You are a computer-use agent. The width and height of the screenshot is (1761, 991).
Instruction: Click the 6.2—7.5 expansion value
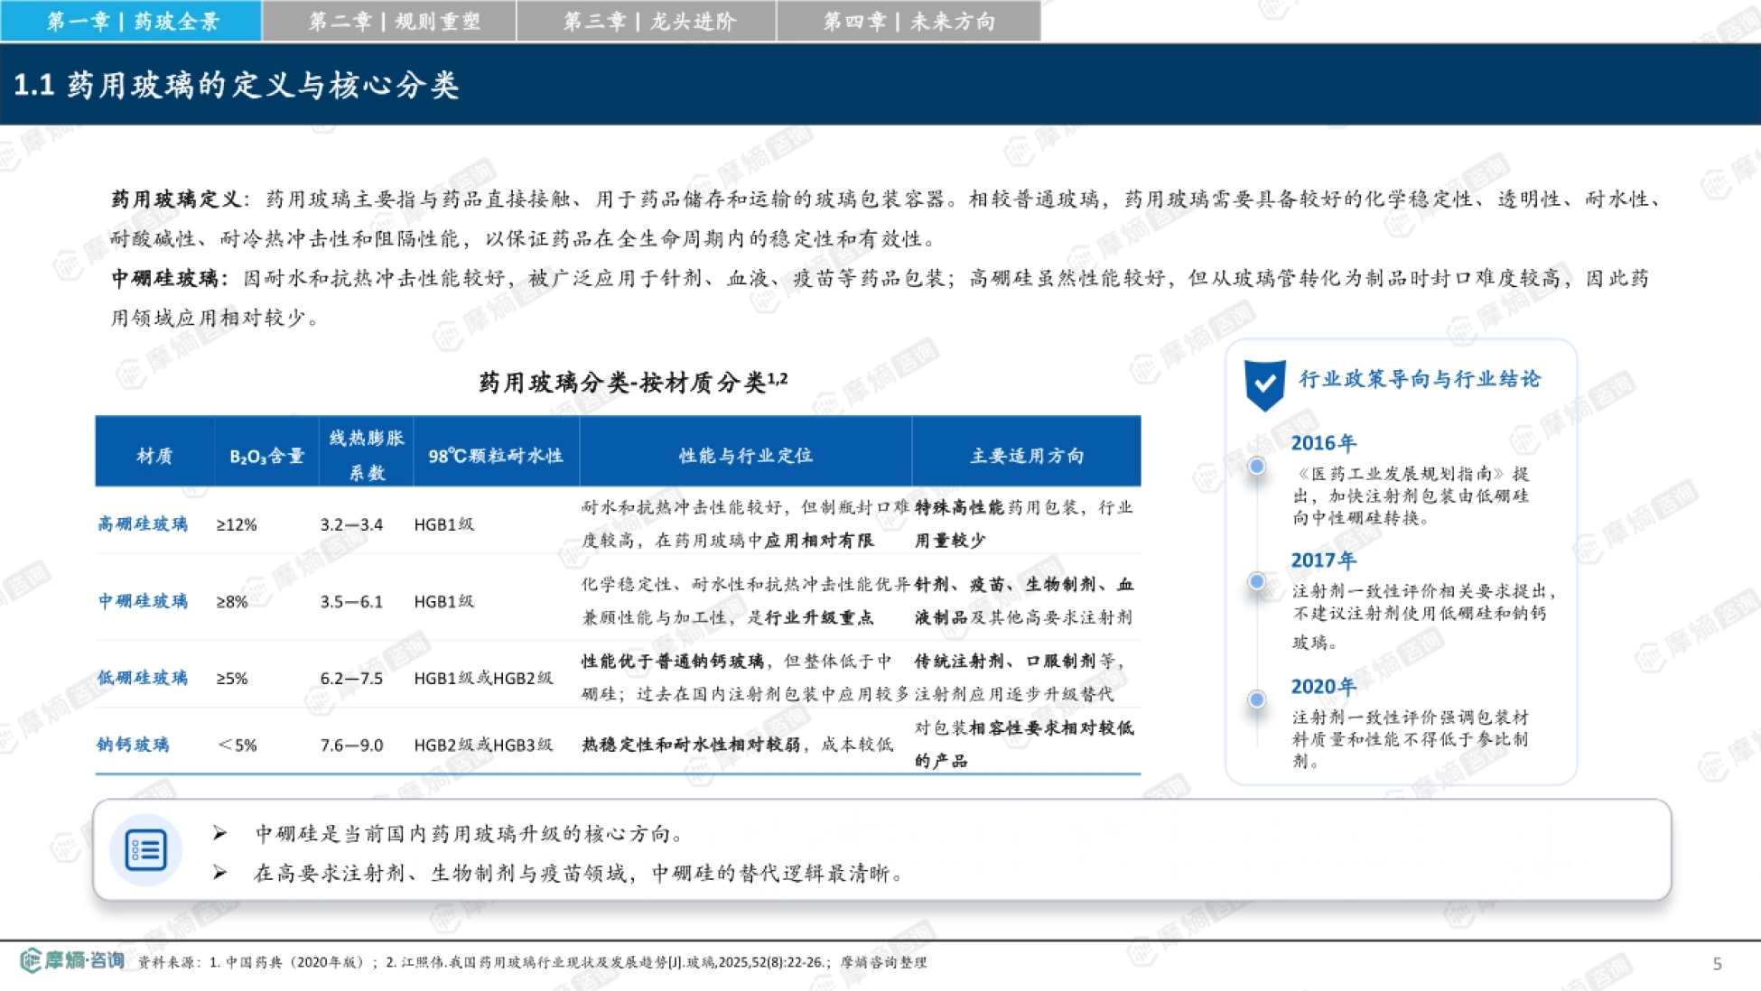(x=351, y=678)
